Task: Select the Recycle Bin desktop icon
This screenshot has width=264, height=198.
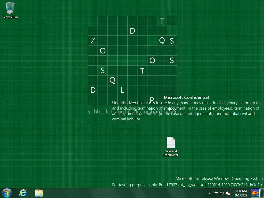Action: (x=10, y=10)
